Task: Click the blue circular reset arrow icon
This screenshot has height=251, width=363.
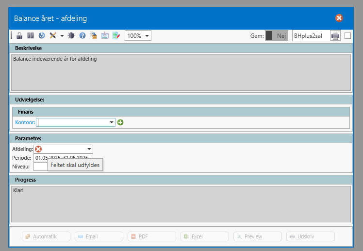Action: 42,35
